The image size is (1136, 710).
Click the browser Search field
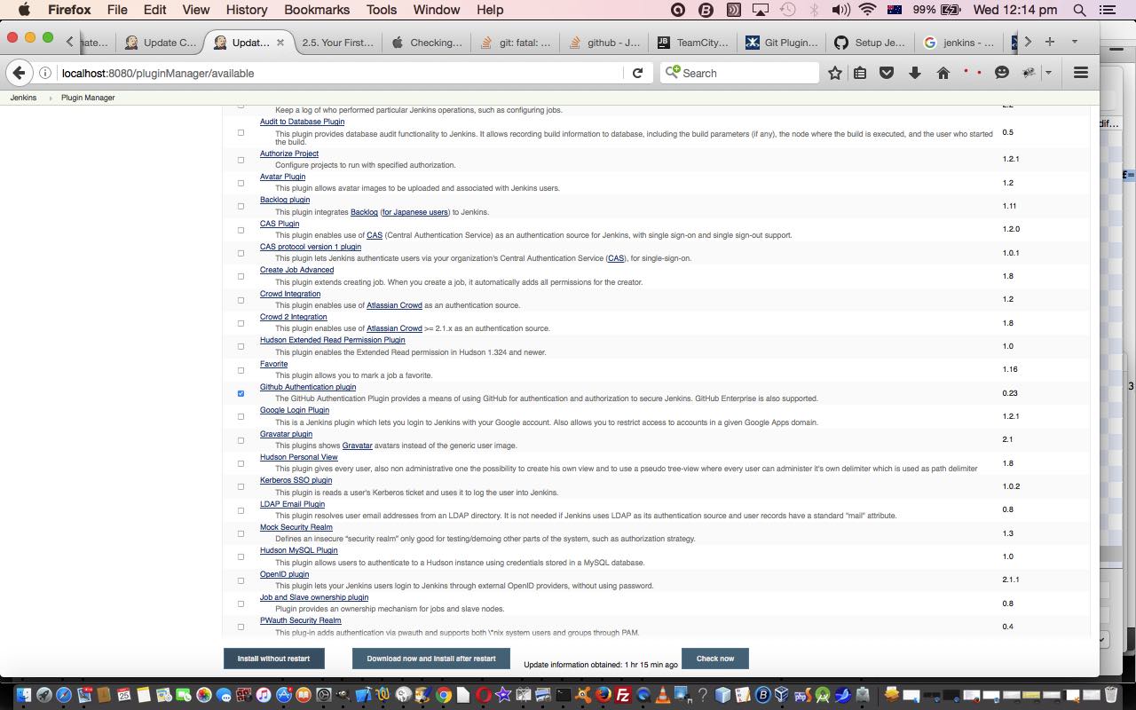pyautogui.click(x=739, y=73)
